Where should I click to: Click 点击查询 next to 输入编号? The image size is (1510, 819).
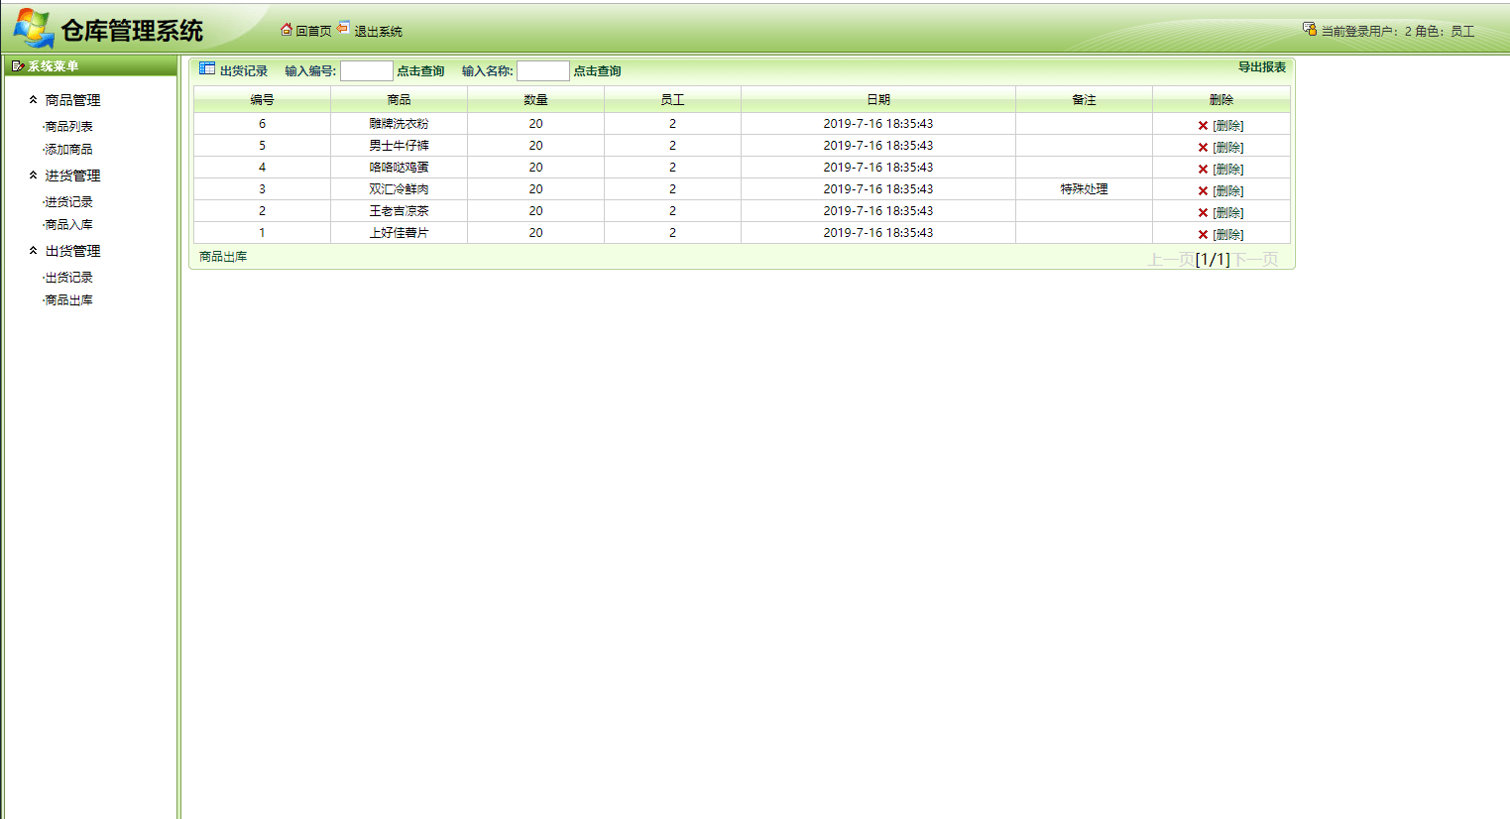[421, 70]
